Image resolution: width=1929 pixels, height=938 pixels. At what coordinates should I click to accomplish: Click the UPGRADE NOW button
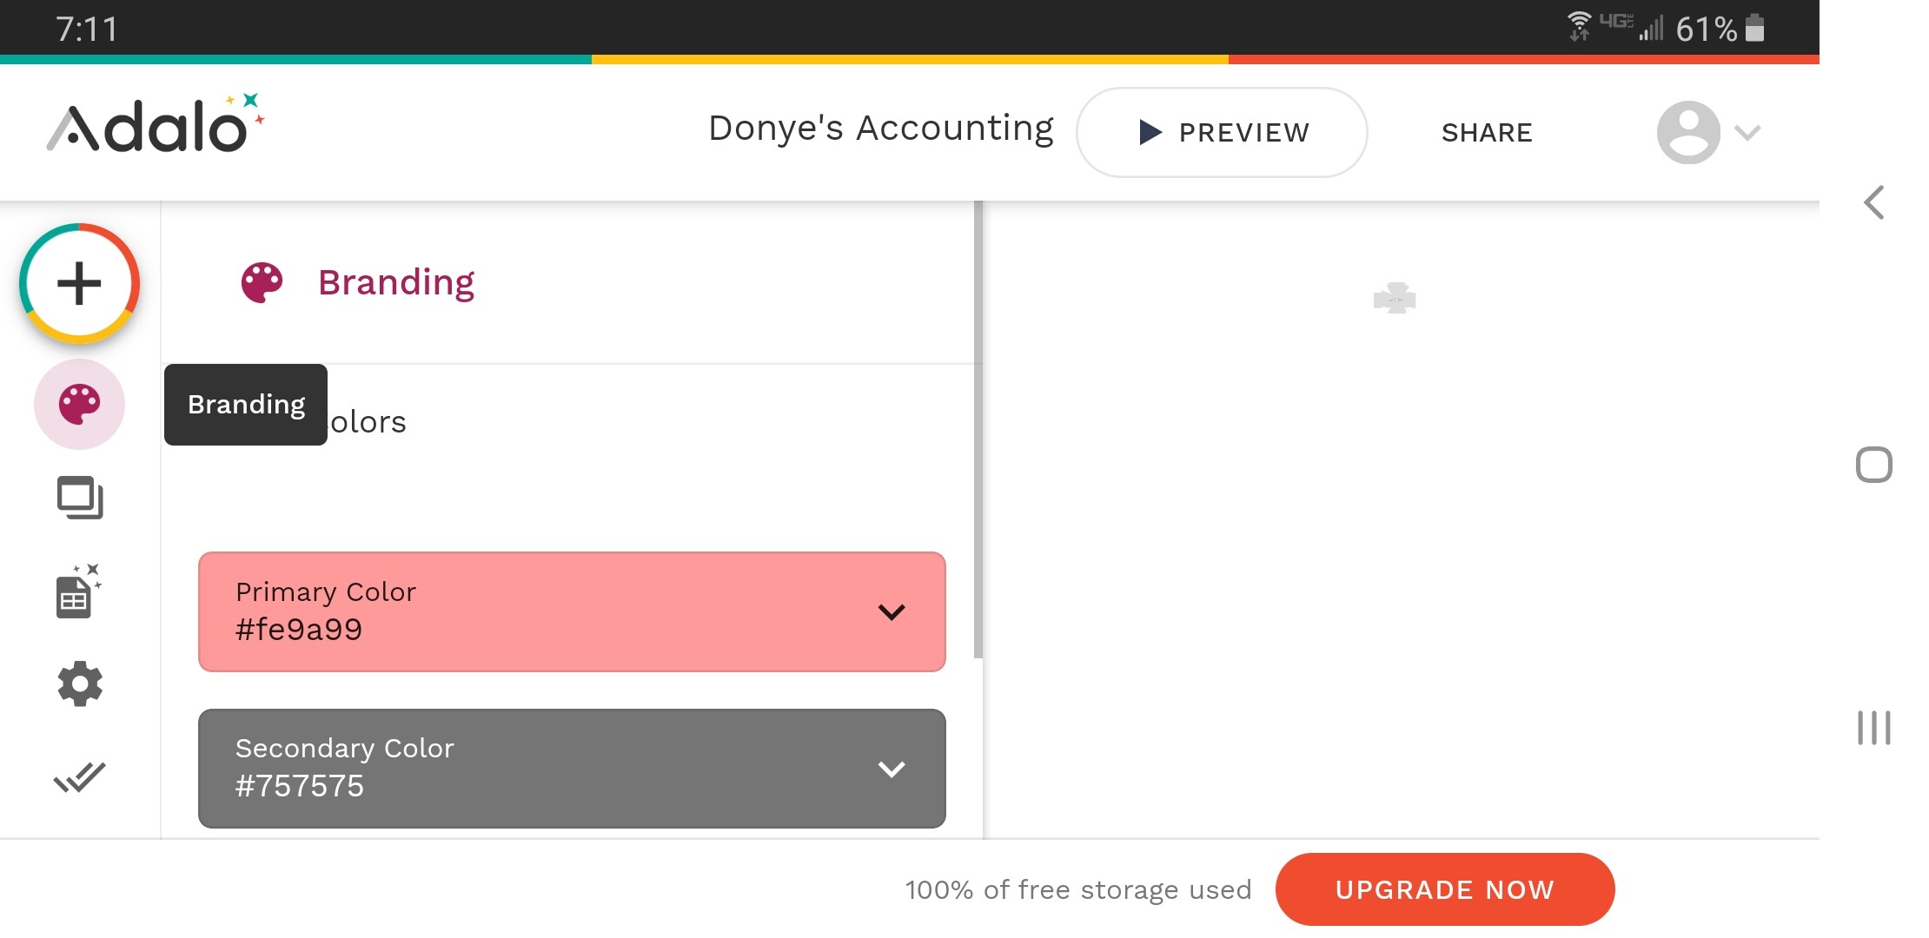(1444, 889)
